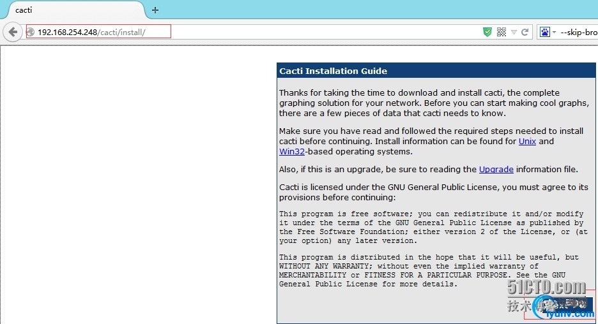Click the globe site identity icon
Screen dimensions: 598x324
(31, 33)
